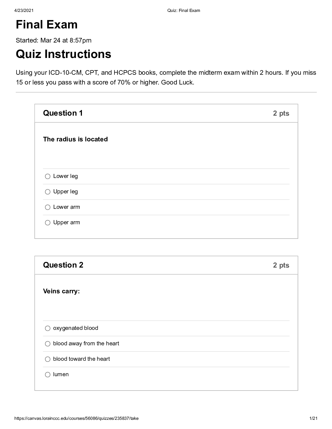
Task: Choose "blood toward the heart" answer
Action: click(x=48, y=359)
